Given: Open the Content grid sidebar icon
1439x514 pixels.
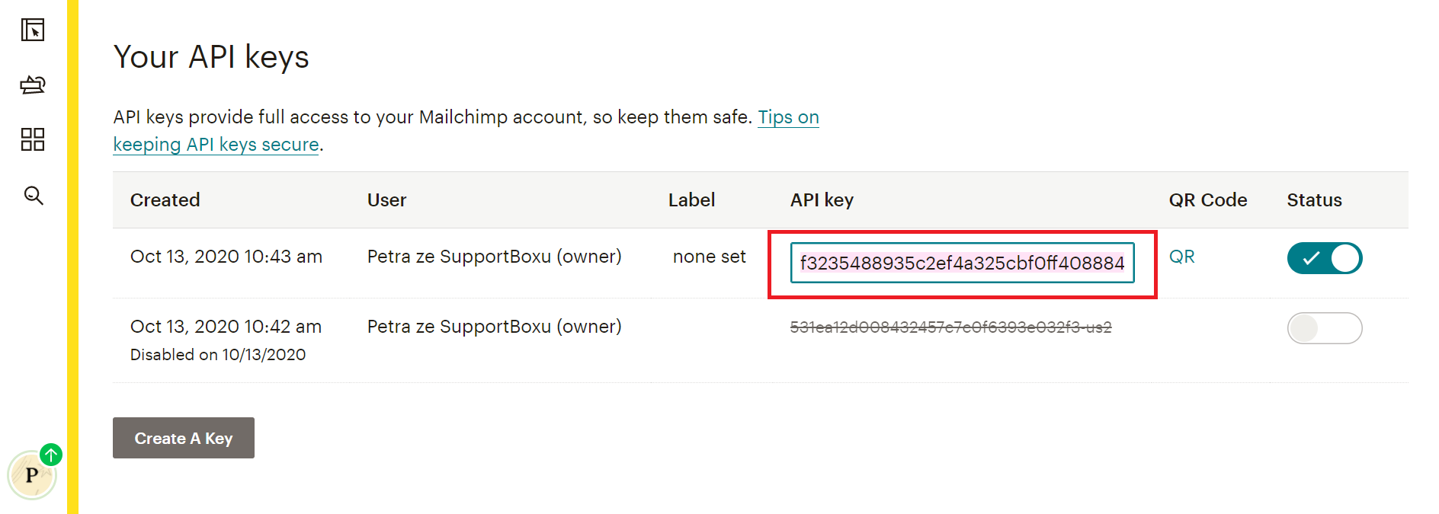Looking at the screenshot, I should click(x=33, y=139).
